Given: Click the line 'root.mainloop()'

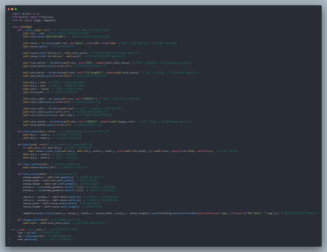Looking at the screenshot, I should (x=45, y=240).
